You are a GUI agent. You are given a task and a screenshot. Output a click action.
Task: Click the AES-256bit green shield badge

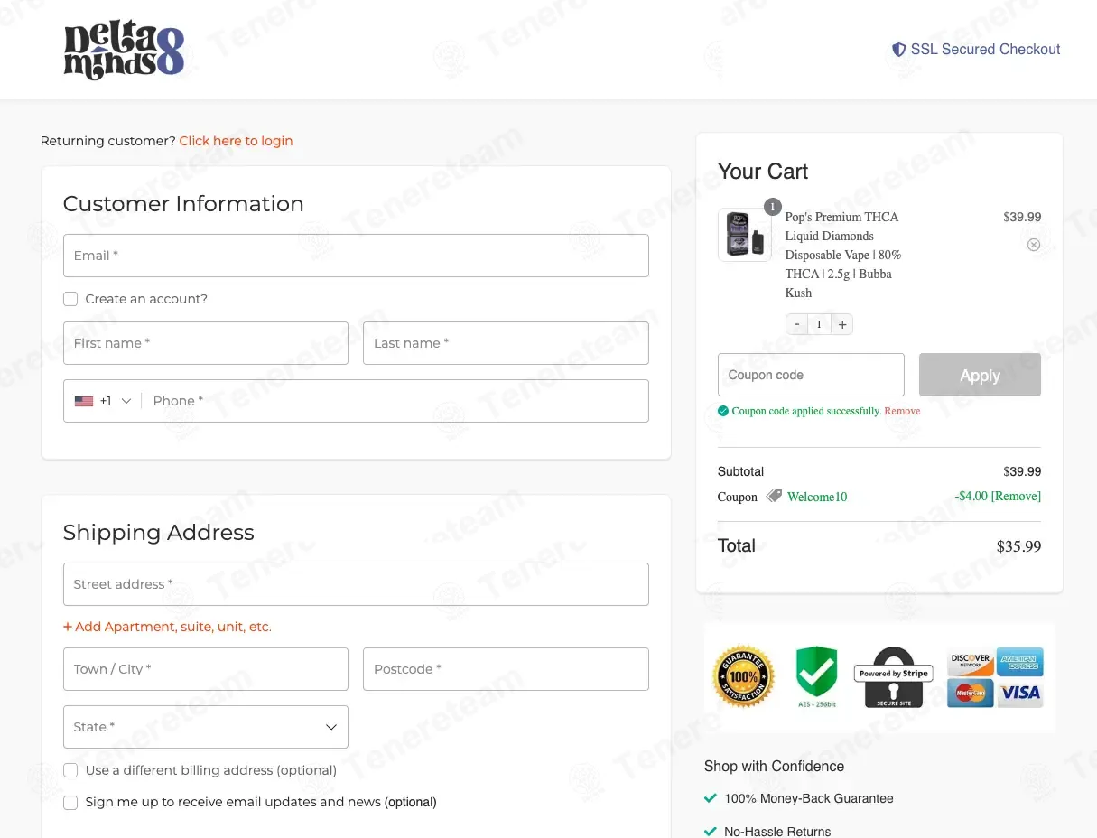[x=816, y=676]
